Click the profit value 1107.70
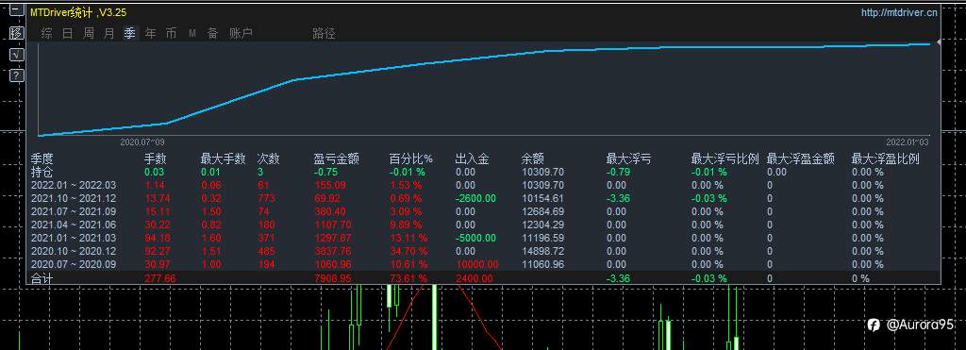Viewport: 966px width, 350px height. click(333, 225)
